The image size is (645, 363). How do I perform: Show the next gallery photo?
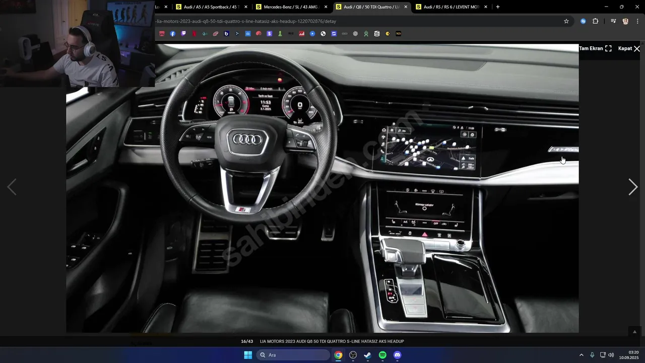633,187
